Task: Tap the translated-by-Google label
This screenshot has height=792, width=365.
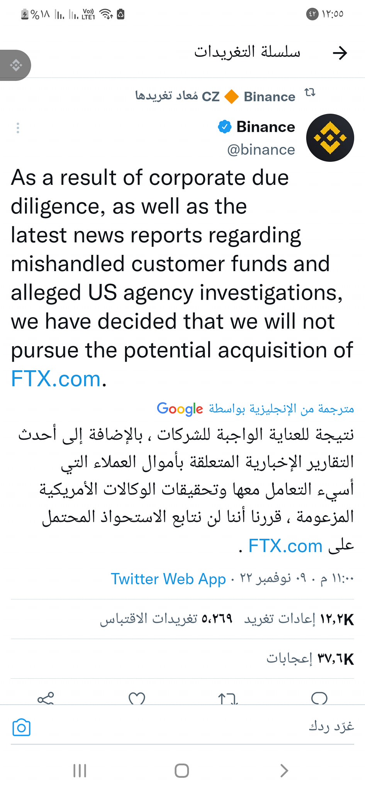Action: (x=255, y=408)
